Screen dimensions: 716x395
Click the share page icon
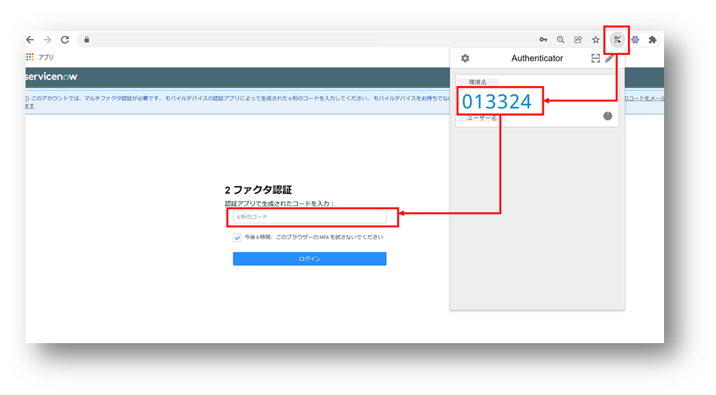578,40
